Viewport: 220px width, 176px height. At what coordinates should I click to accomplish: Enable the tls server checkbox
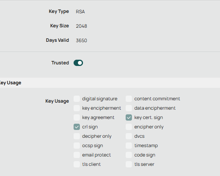(x=129, y=164)
